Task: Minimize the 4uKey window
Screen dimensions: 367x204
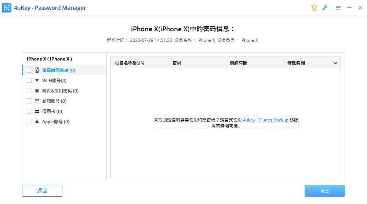Action: click(x=349, y=8)
